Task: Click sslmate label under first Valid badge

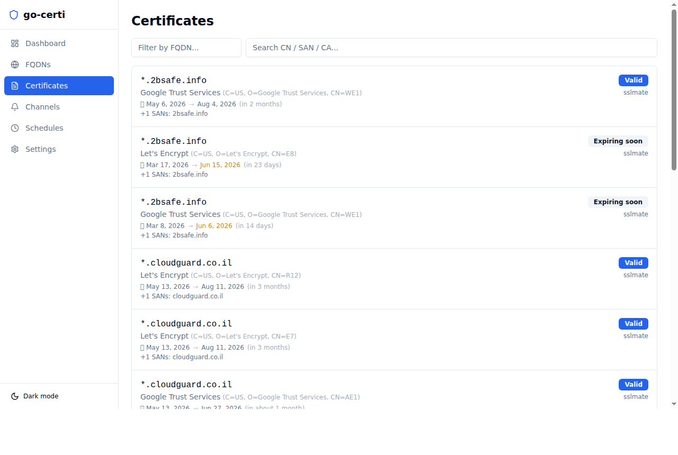Action: tap(636, 93)
